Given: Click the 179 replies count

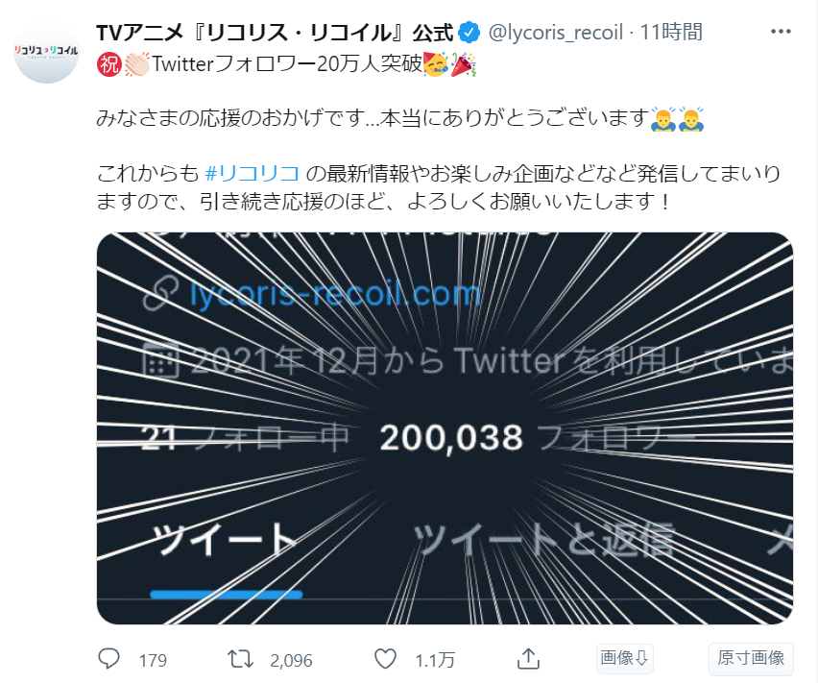Looking at the screenshot, I should (153, 661).
